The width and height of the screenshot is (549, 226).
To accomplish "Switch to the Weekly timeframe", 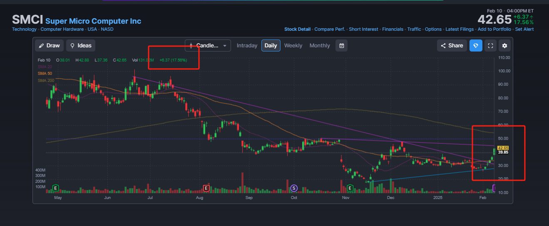I will pos(293,46).
